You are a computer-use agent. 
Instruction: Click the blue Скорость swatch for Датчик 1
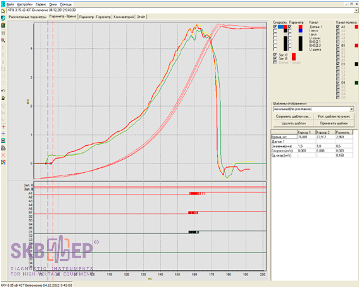point(281,27)
